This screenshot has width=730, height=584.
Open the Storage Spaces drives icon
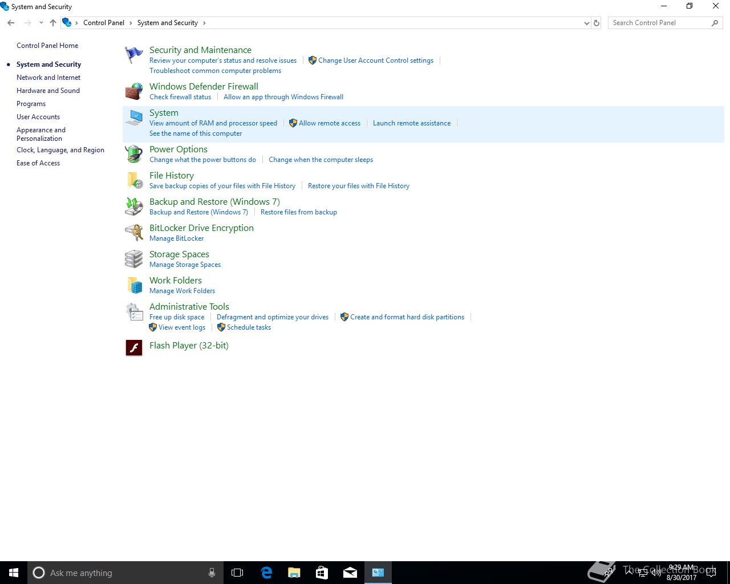pyautogui.click(x=134, y=259)
